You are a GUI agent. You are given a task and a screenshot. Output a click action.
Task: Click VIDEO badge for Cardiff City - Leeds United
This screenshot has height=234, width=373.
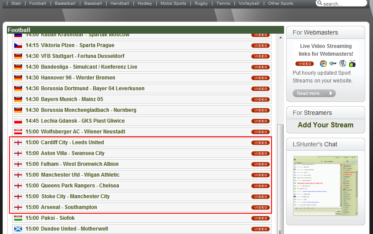click(x=260, y=142)
